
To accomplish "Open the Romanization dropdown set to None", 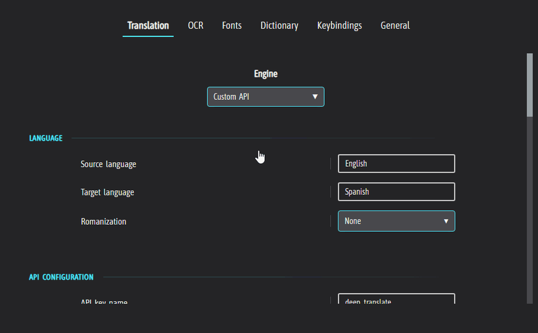I will click(x=396, y=221).
